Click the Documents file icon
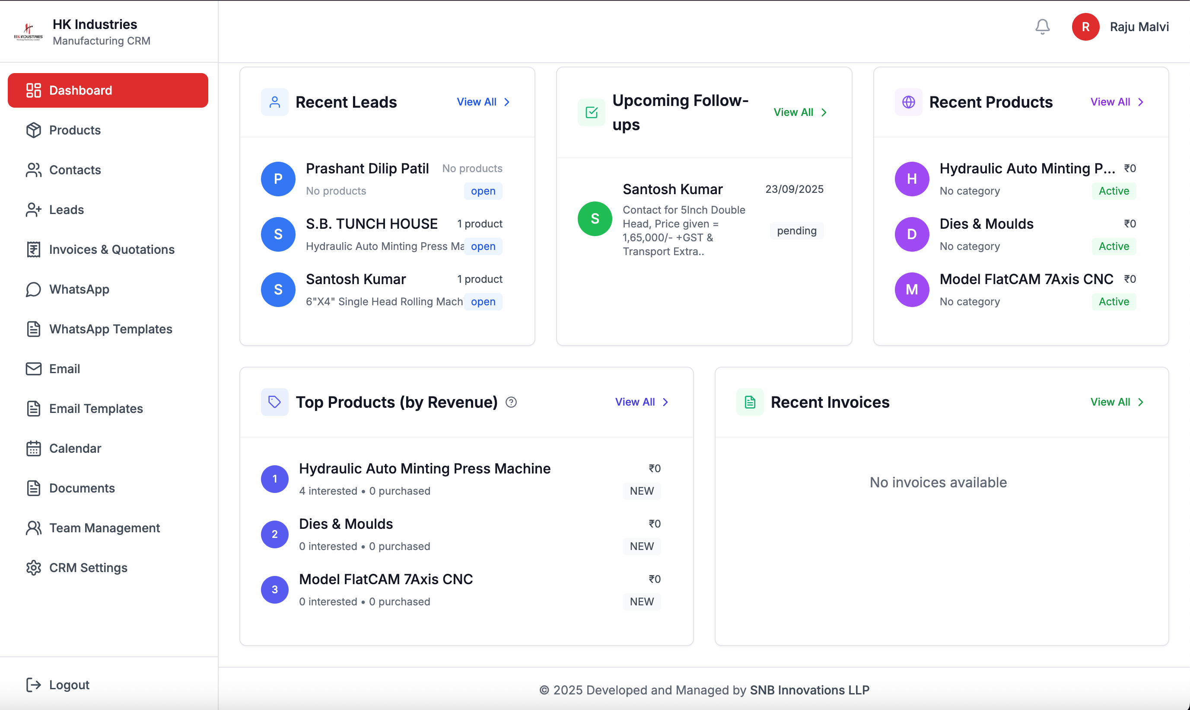This screenshot has height=710, width=1190. (x=33, y=488)
